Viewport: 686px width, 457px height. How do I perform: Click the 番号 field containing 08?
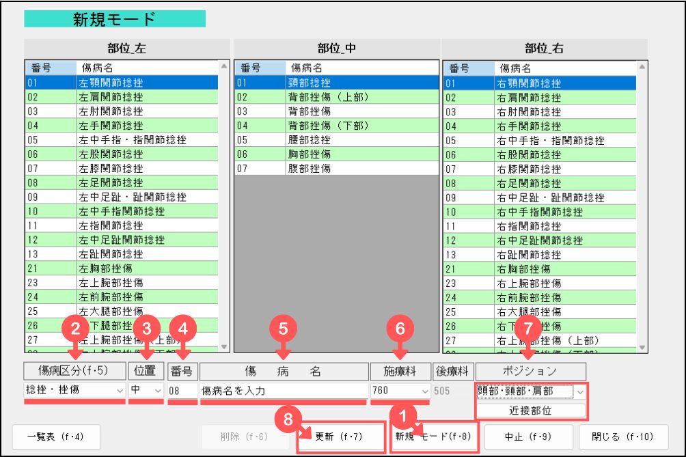click(182, 391)
